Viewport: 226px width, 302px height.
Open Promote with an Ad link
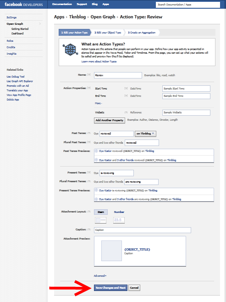point(18,86)
